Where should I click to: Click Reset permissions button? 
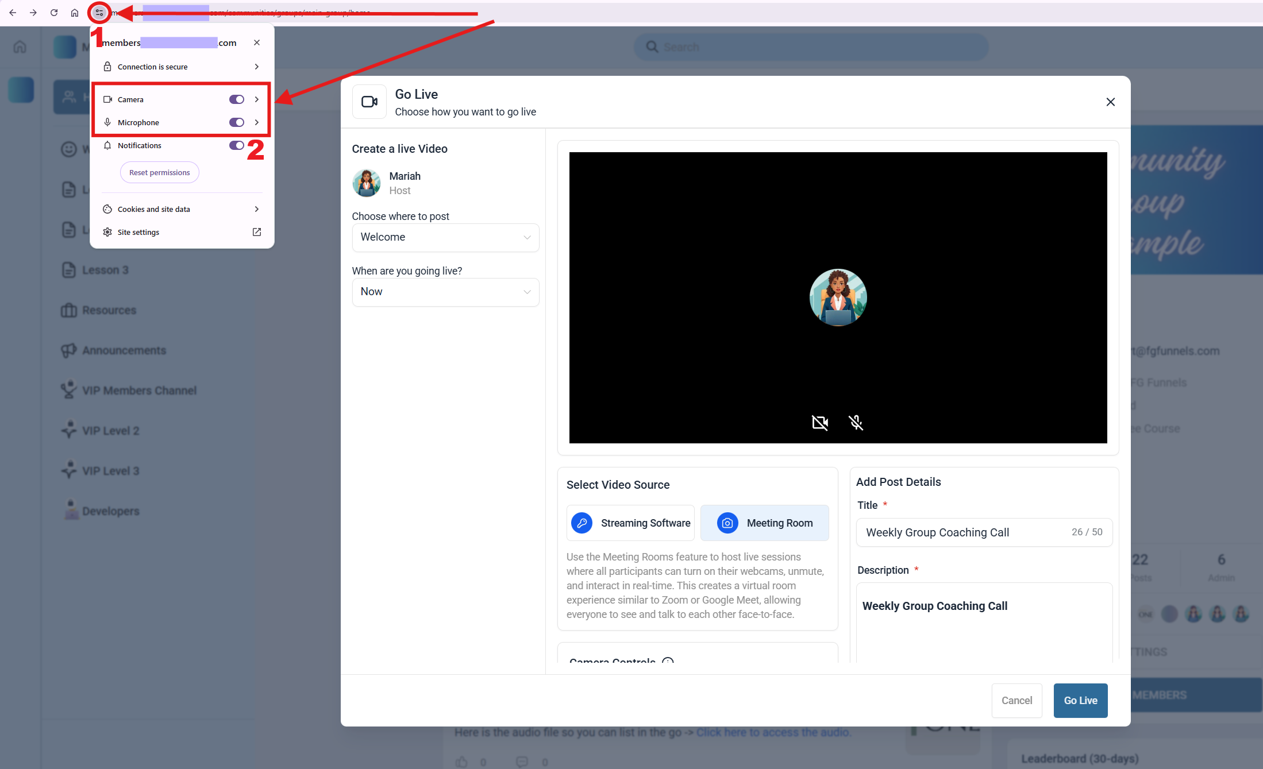[x=159, y=172]
